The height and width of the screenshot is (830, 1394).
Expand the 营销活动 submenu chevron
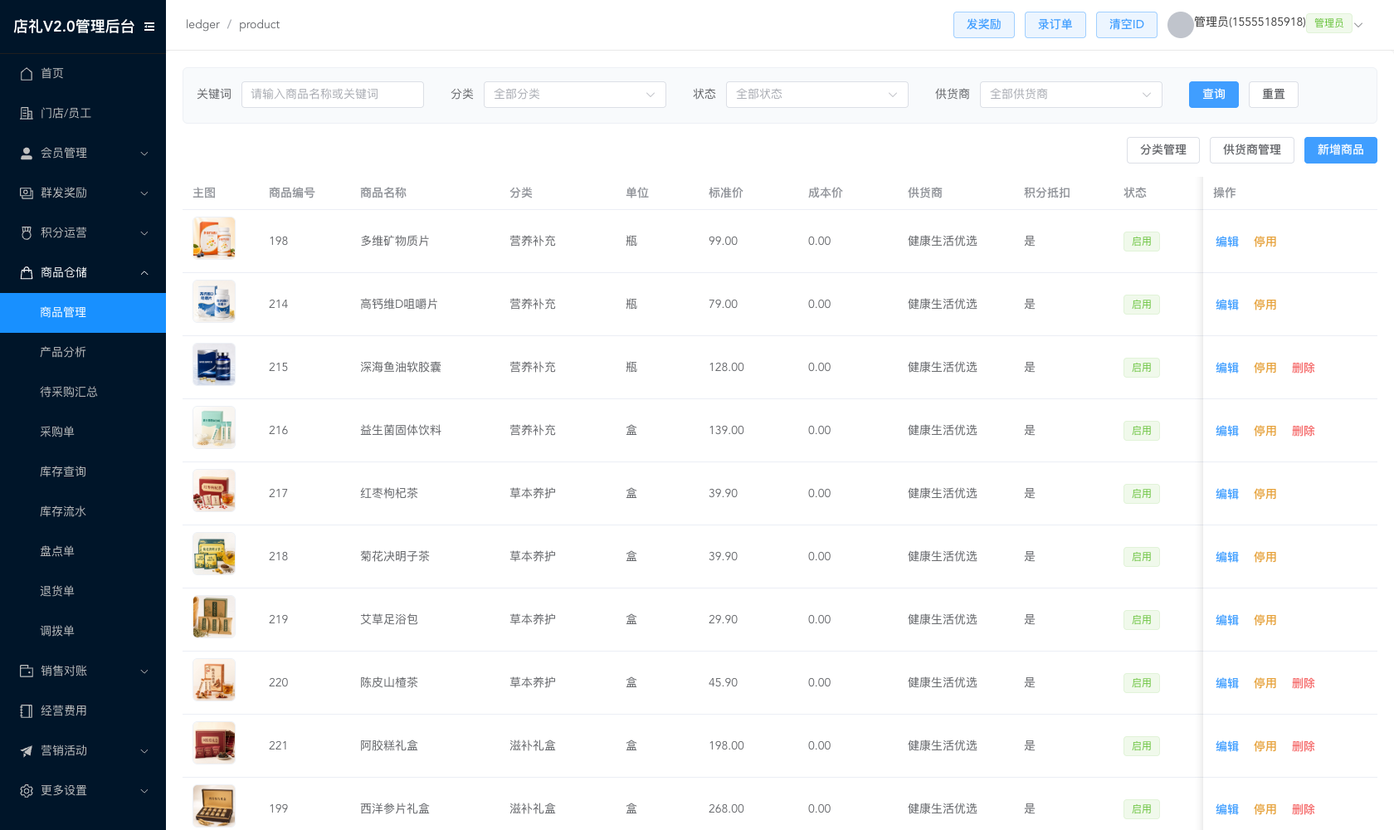coord(144,751)
